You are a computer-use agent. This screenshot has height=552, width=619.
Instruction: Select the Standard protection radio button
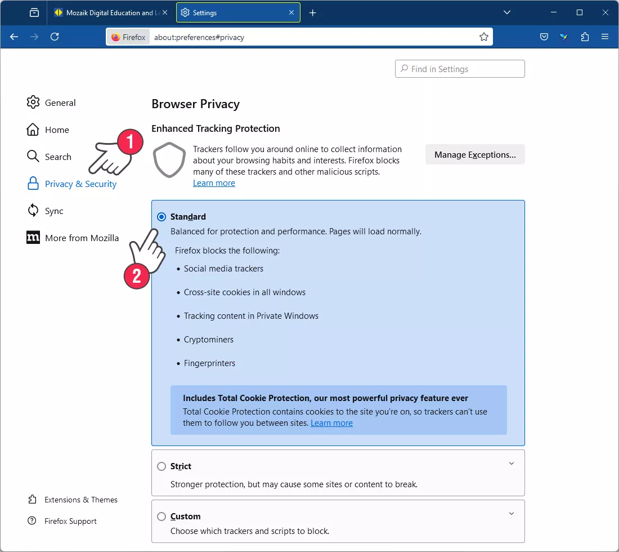tap(162, 217)
